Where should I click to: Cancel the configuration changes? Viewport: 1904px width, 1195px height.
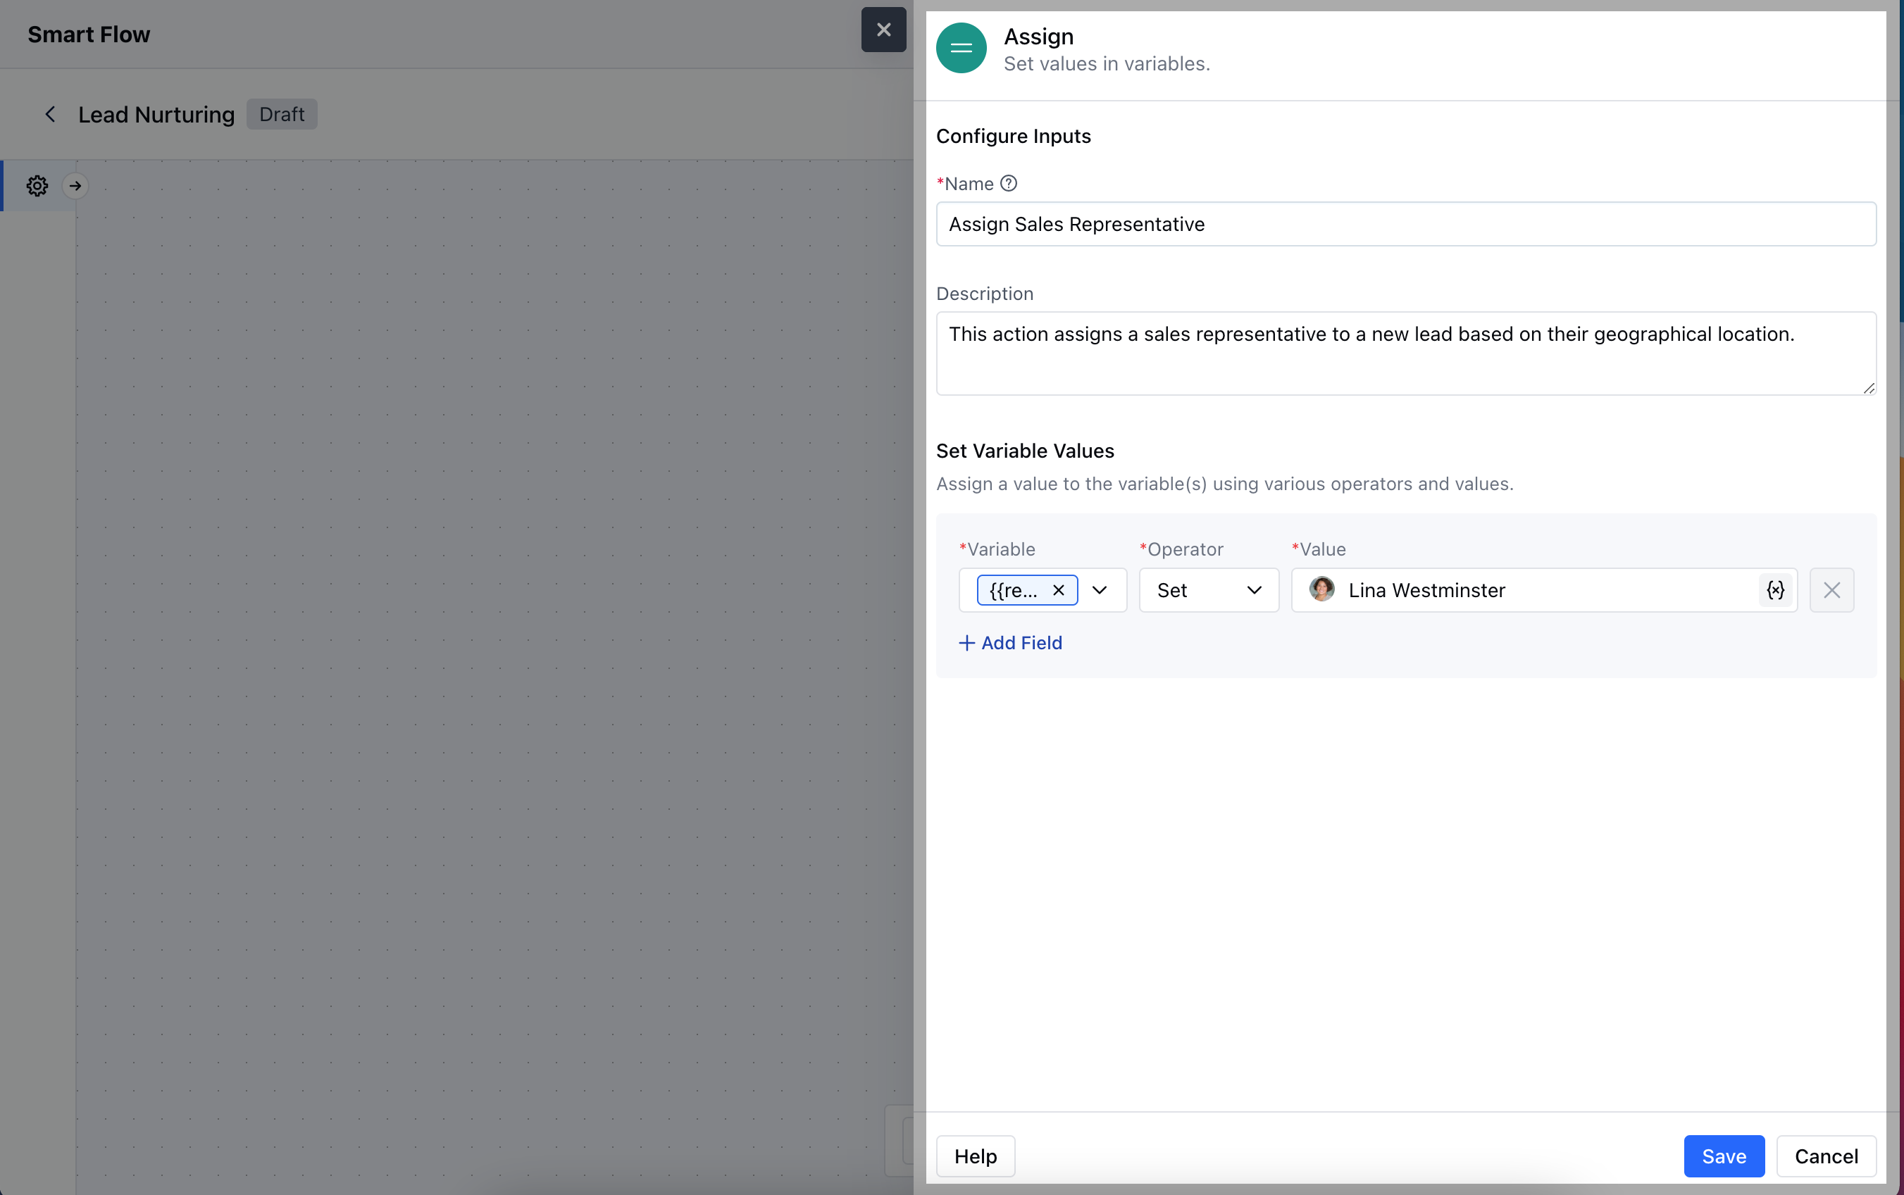(1826, 1156)
